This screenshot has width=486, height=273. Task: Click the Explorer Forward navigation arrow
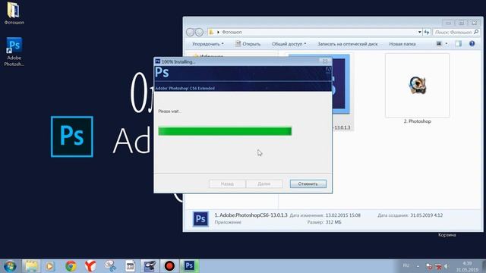[199, 32]
